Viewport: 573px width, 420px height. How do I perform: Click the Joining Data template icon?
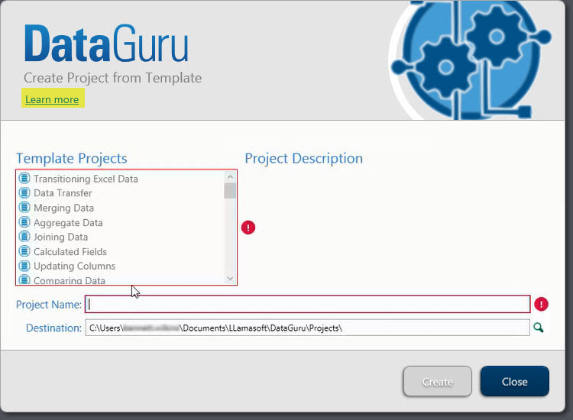[x=24, y=237]
